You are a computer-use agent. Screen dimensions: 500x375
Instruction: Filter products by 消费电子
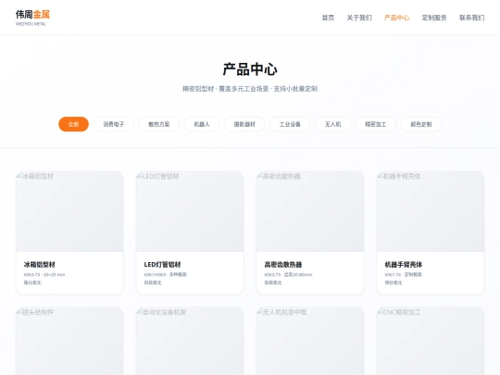[x=114, y=124]
